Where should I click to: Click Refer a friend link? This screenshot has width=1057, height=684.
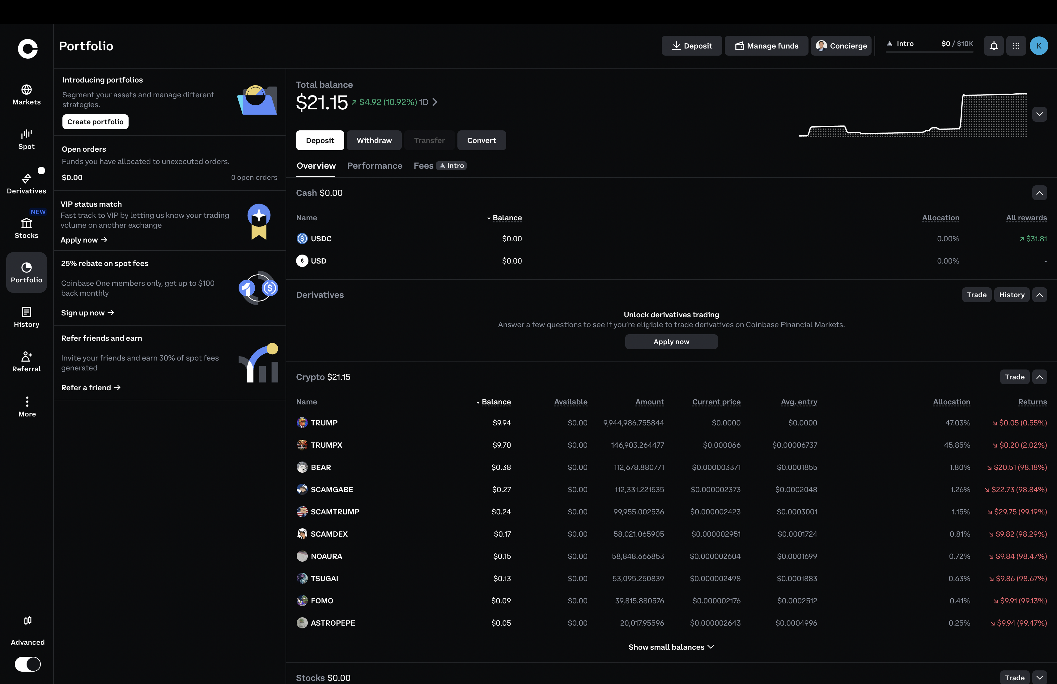pyautogui.click(x=91, y=387)
